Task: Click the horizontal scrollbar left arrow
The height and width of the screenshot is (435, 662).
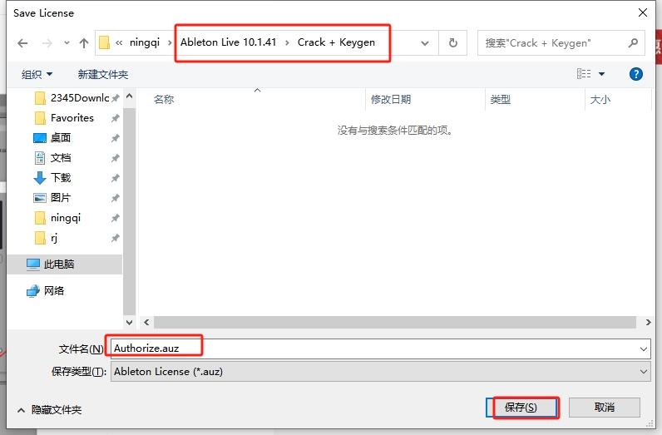Action: (146, 322)
